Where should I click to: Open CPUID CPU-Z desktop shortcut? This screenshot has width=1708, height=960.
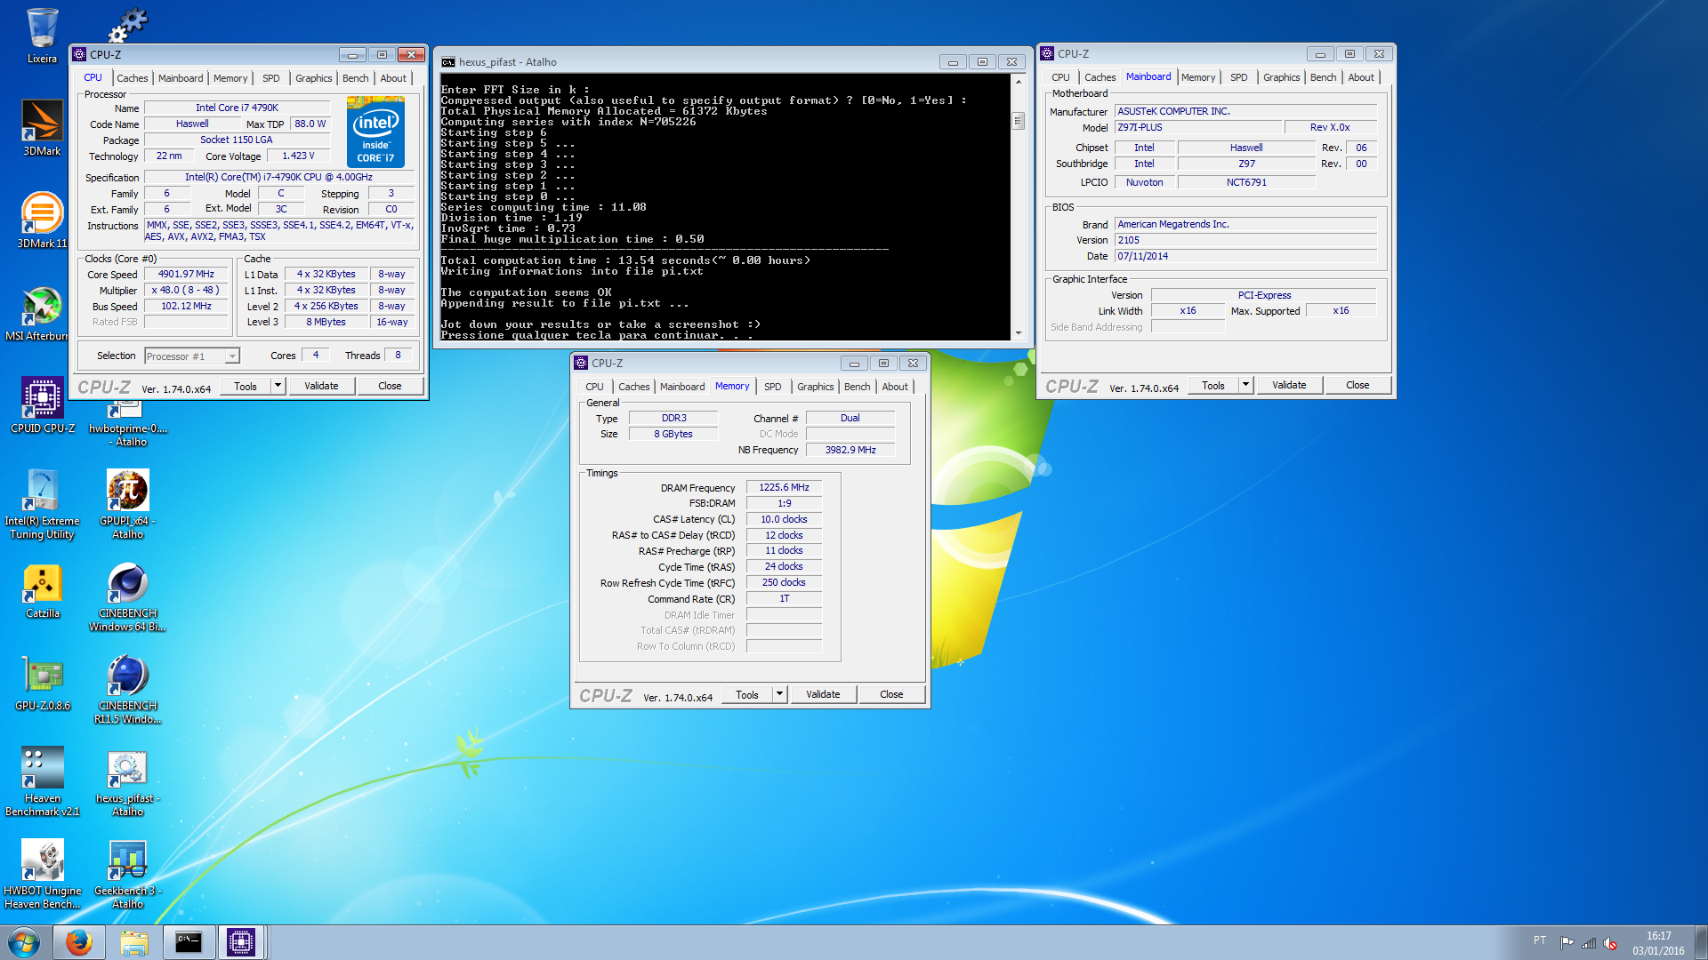point(42,404)
